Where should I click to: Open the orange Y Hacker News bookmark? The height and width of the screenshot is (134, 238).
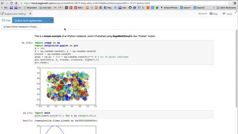click(148, 7)
